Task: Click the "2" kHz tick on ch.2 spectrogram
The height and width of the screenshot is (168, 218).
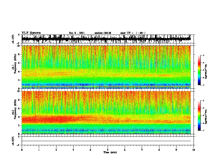Action: [x=20, y=125]
